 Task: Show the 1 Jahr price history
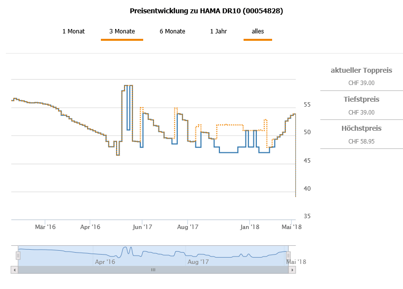[x=218, y=31]
